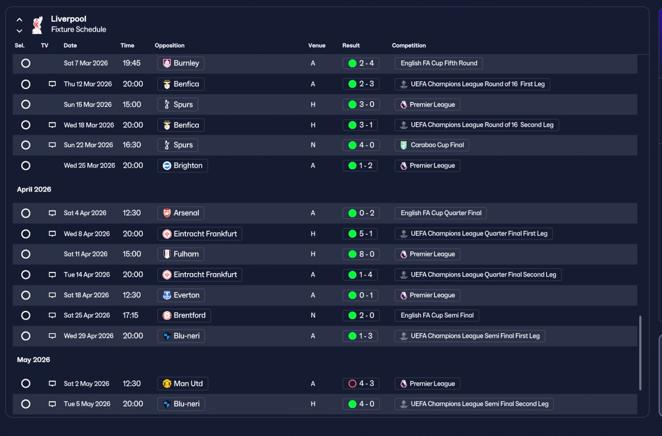Go to previous team using up chevron

click(19, 20)
